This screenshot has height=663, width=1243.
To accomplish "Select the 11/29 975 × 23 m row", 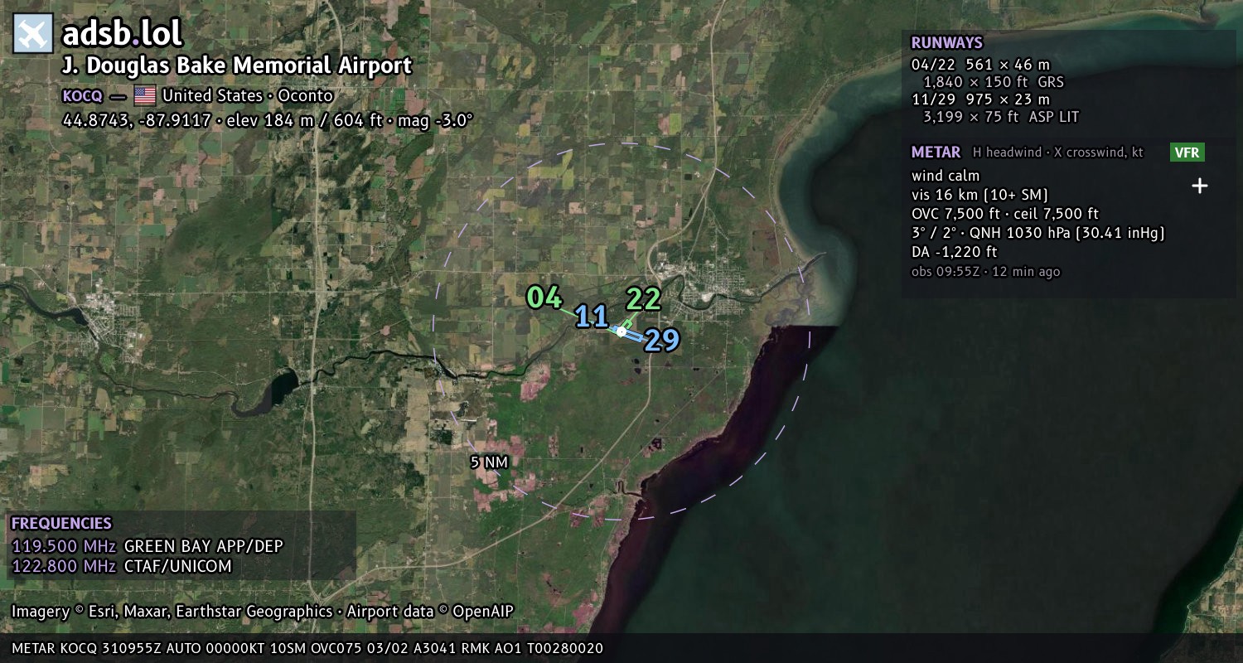I will 980,99.
